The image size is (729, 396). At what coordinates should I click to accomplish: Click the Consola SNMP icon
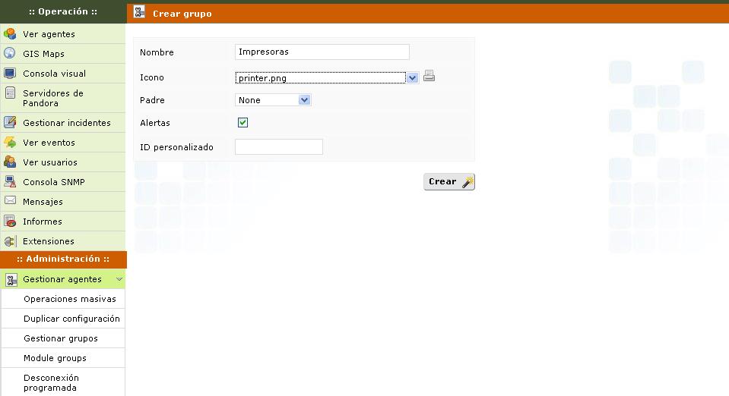coord(10,182)
